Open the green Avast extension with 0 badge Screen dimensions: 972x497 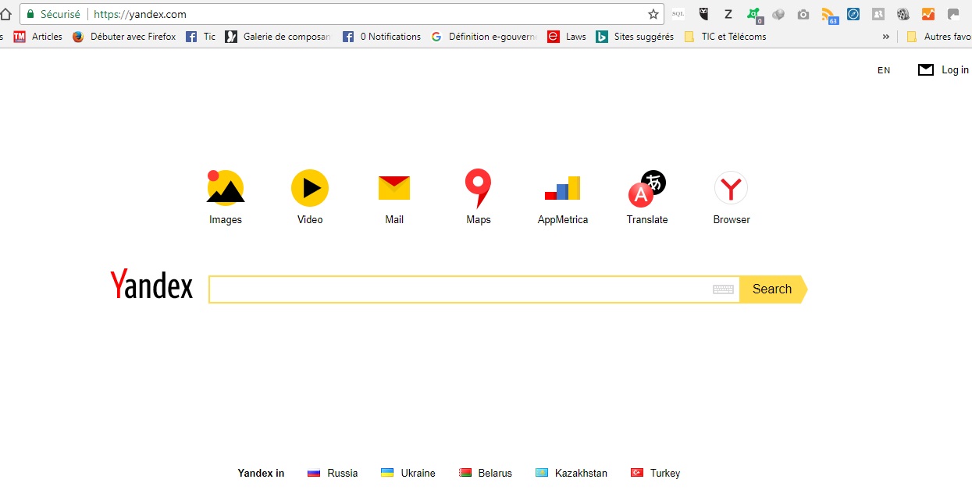pos(754,15)
